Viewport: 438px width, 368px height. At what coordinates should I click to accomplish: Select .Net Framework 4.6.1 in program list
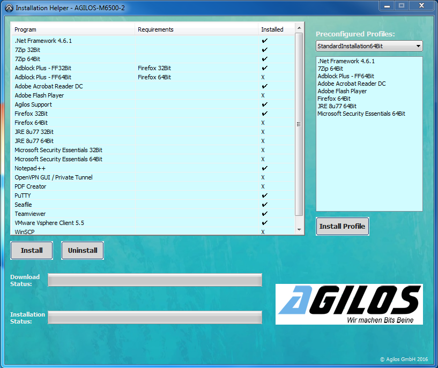tap(153, 41)
